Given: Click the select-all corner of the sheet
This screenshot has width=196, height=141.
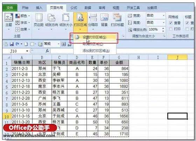Looking at the screenshot, I should coord(7,57).
